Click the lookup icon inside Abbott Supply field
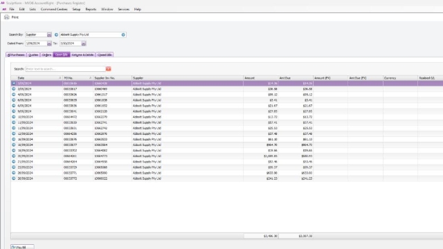 123,35
